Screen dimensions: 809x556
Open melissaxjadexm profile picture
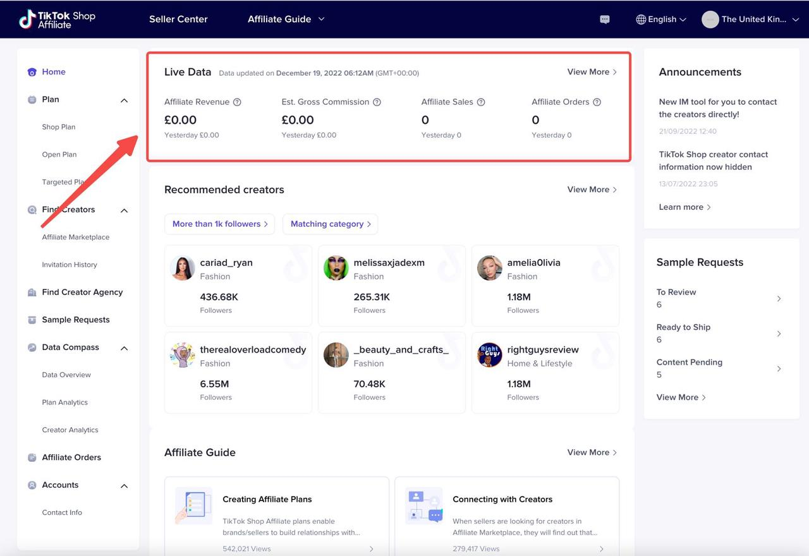click(336, 268)
